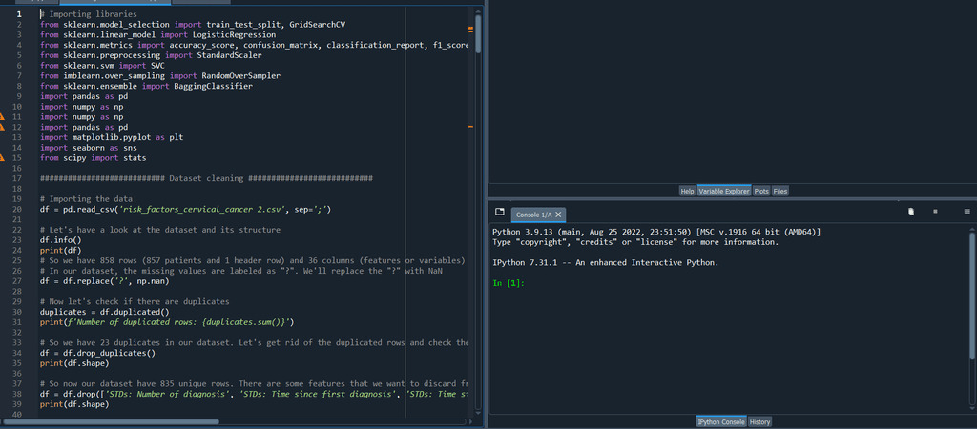This screenshot has width=977, height=429.
Task: Click in the console In [1]: prompt
Action: (510, 283)
